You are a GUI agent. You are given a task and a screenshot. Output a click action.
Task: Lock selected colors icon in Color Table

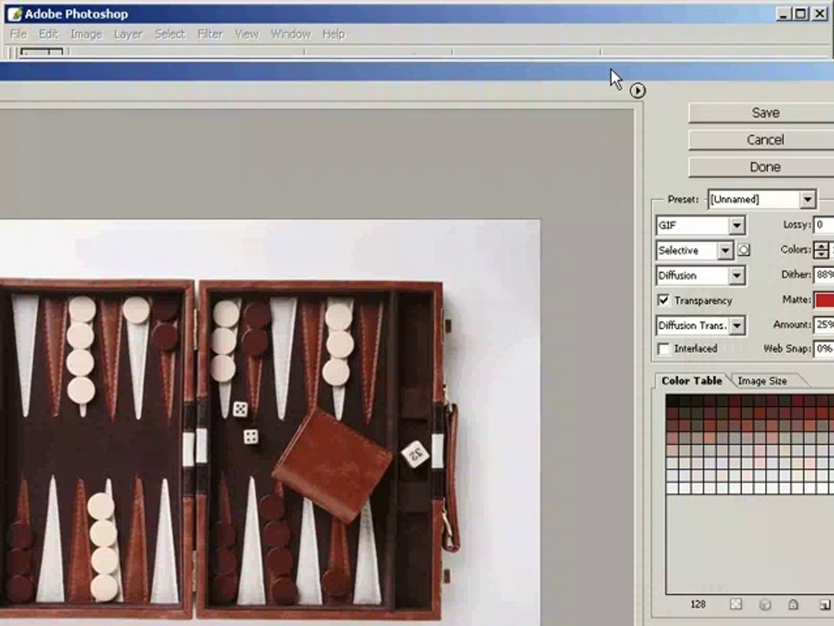(x=793, y=604)
